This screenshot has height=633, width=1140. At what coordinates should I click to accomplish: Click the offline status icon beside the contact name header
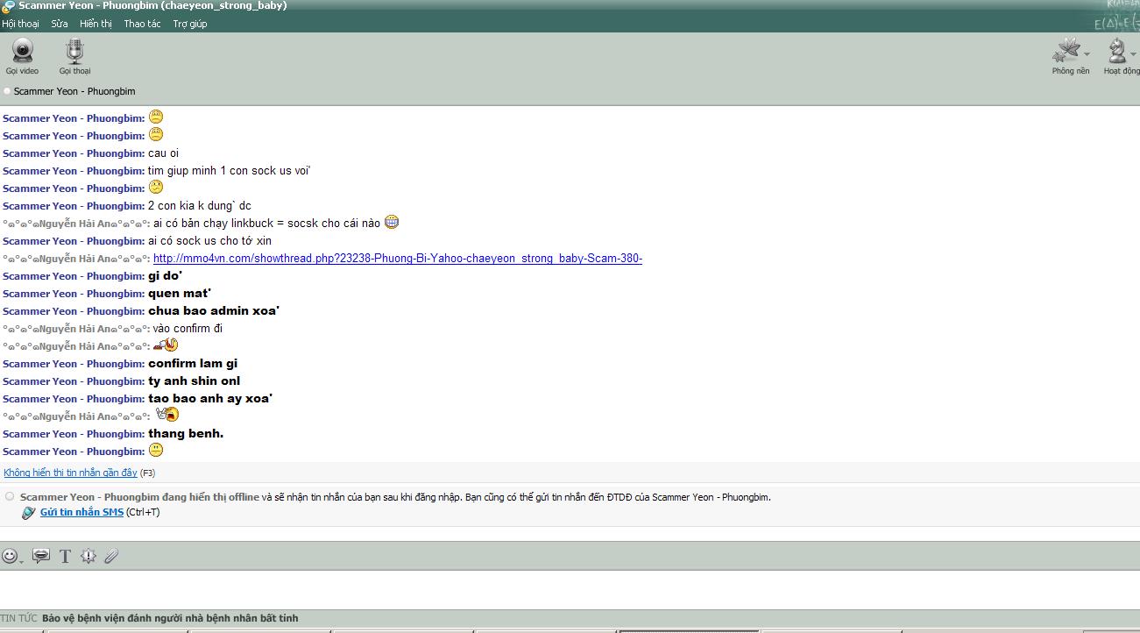click(8, 91)
